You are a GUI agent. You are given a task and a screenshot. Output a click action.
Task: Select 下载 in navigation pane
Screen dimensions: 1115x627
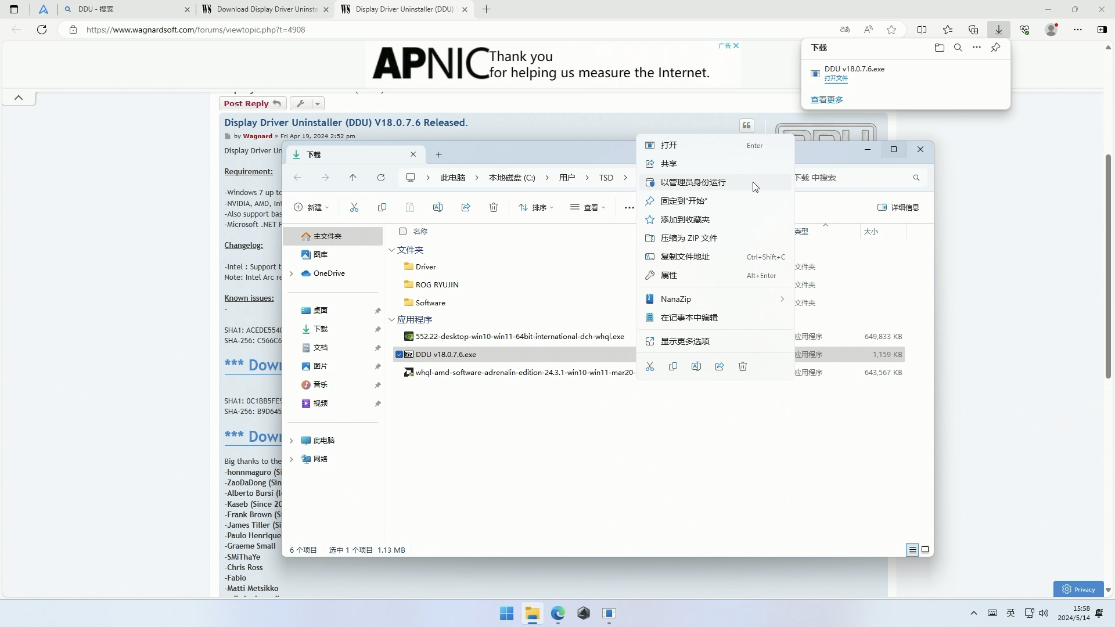coord(333,329)
